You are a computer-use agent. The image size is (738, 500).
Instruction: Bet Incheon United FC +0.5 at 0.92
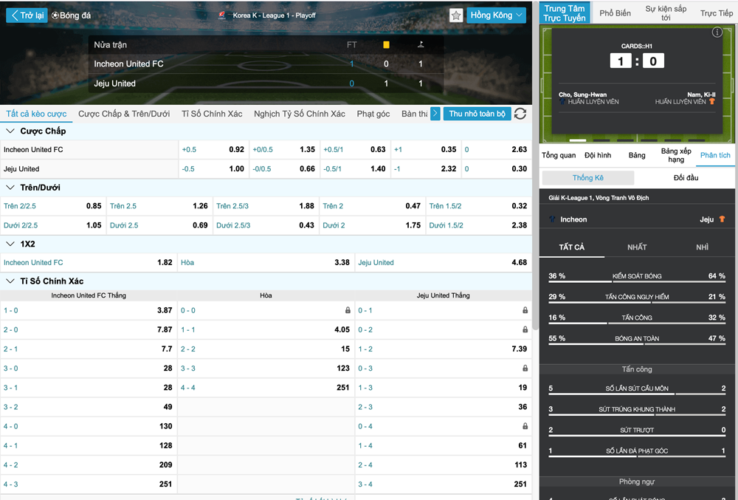[x=213, y=150]
